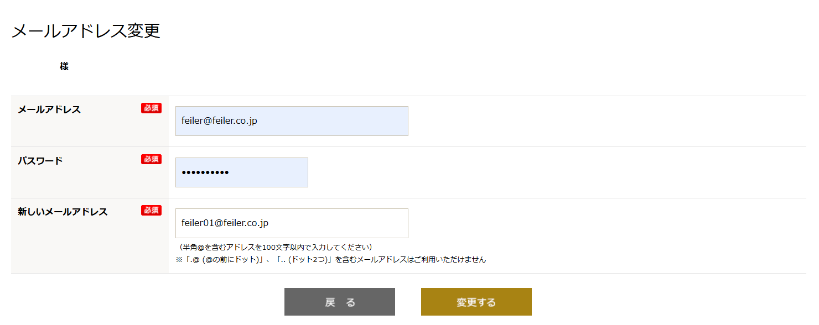Select the 新しいメールアドレス row label
The image size is (819, 325).
63,212
